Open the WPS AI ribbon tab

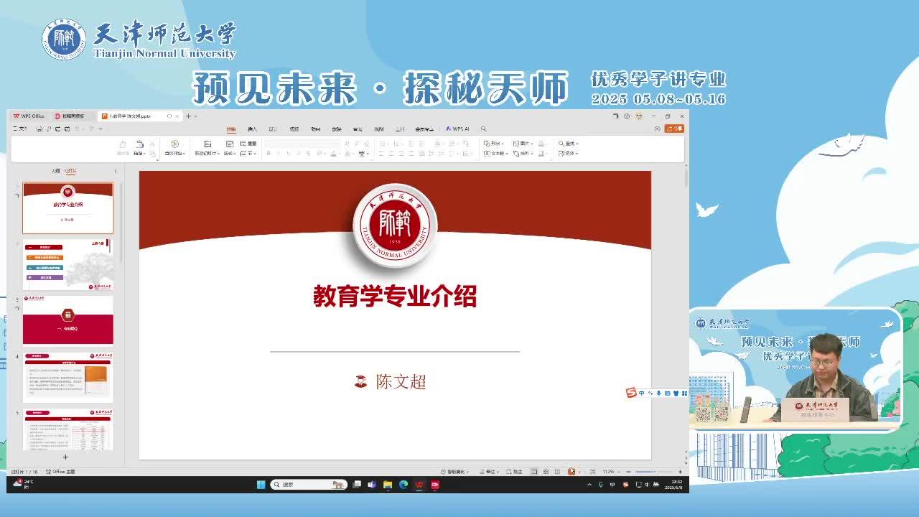click(x=457, y=129)
